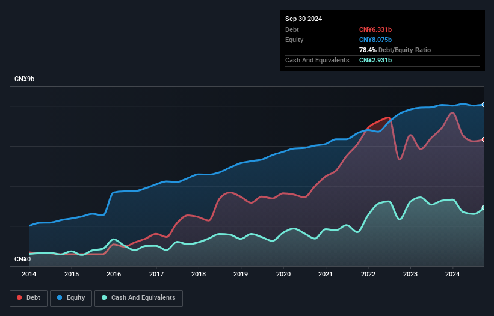Click the red Debt legend dot
Screen dimensions: 494x316
click(19, 297)
